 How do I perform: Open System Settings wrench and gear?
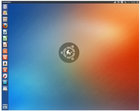pyautogui.click(x=5, y=76)
